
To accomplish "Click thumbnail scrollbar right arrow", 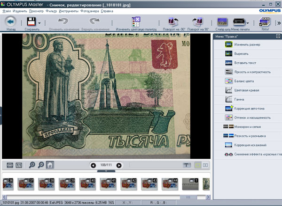I will click(208, 197).
